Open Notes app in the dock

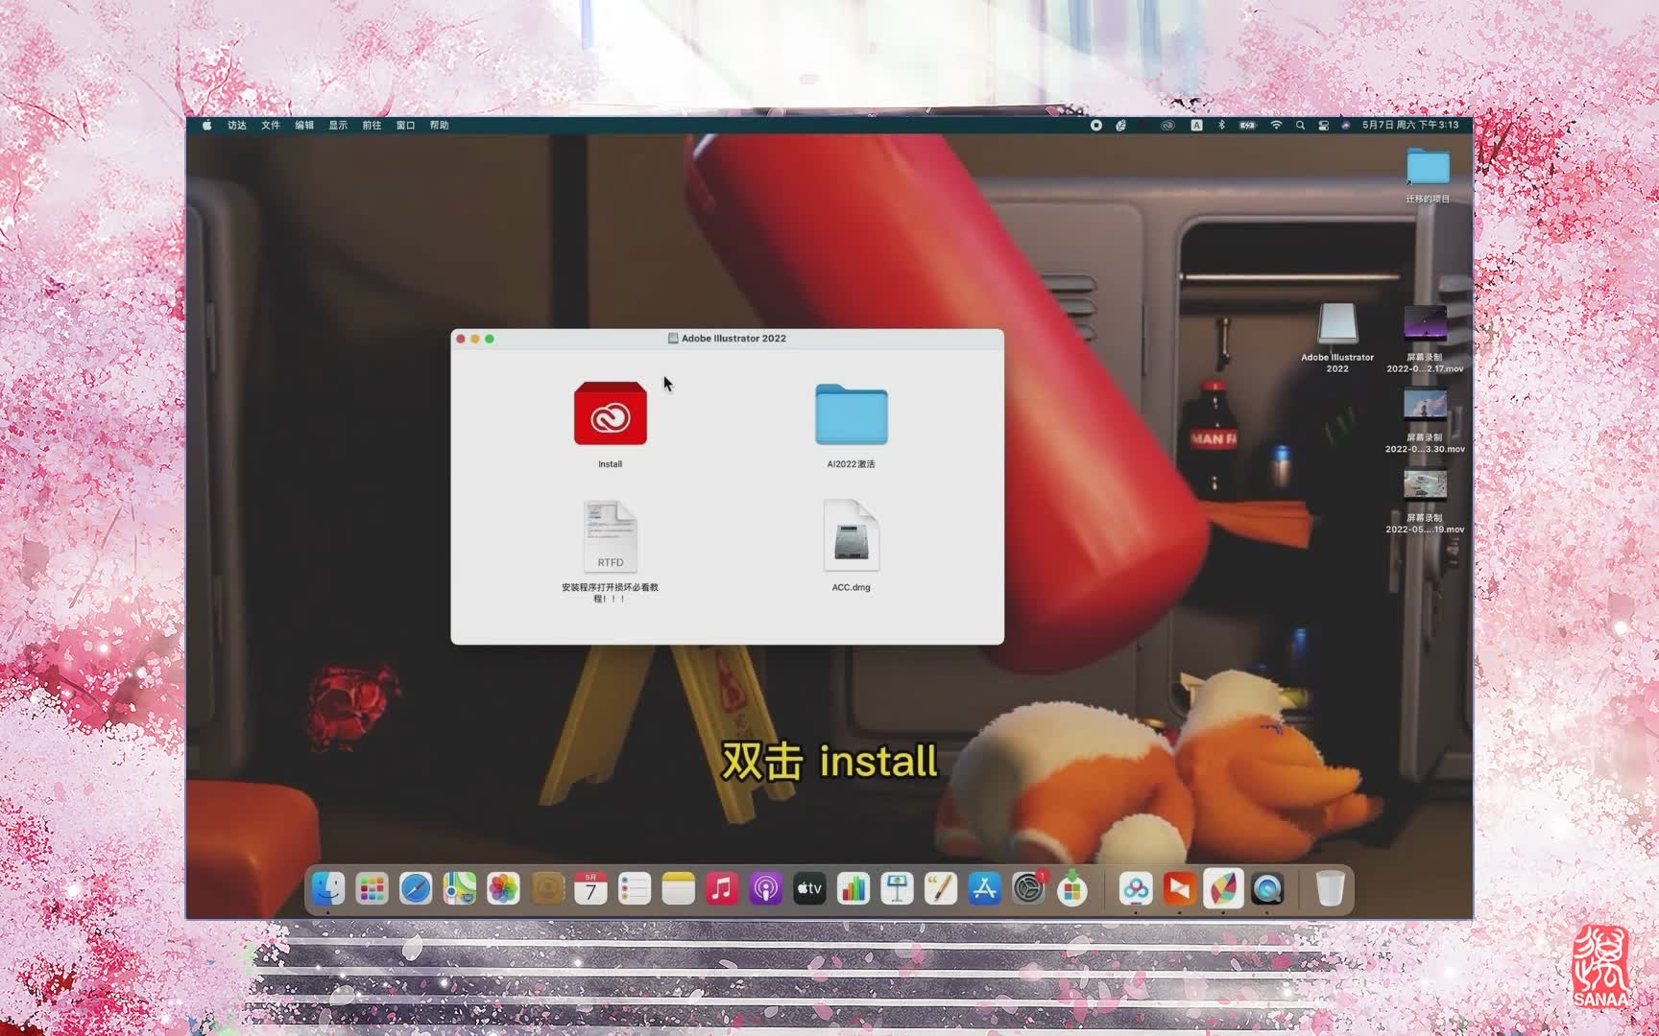coord(678,888)
